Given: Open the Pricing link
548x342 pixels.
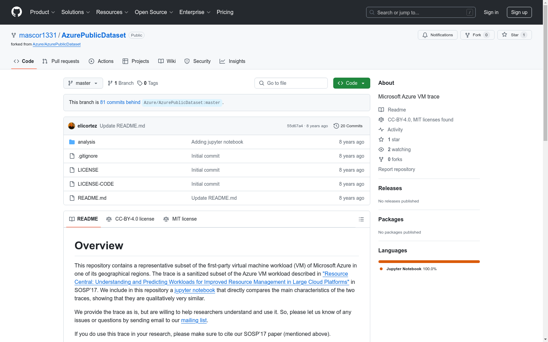Looking at the screenshot, I should pyautogui.click(x=225, y=12).
